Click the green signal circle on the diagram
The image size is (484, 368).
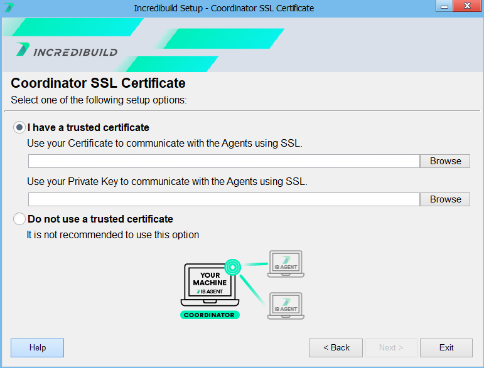pyautogui.click(x=232, y=267)
